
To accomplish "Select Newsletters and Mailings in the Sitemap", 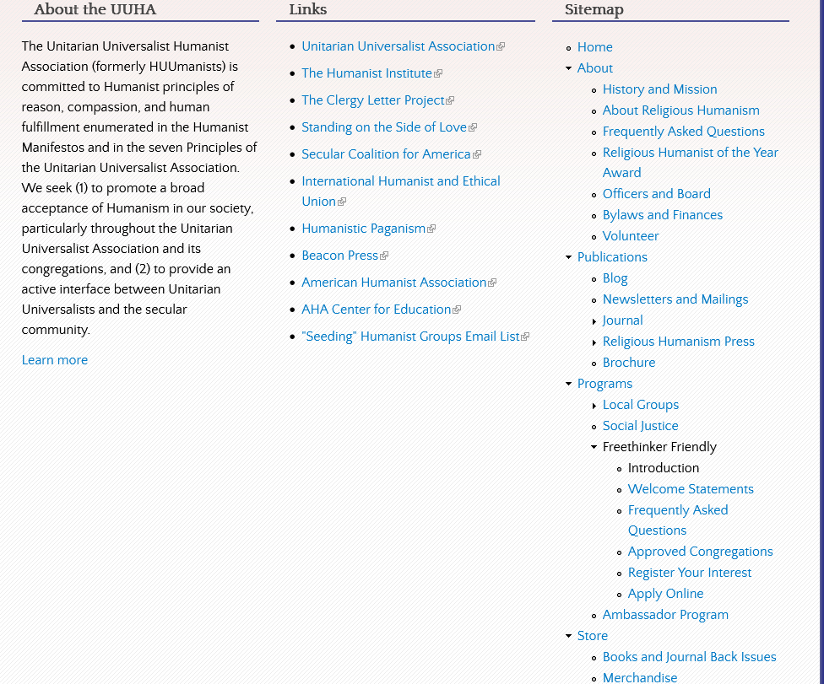I will 675,299.
